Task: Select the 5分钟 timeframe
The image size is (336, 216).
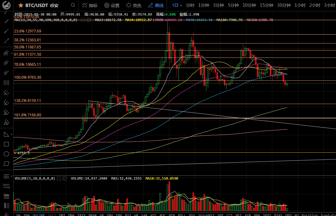Action: [233, 5]
